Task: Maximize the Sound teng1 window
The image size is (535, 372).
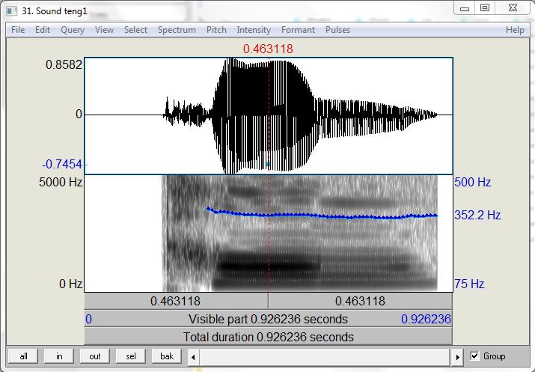Action: pos(485,7)
